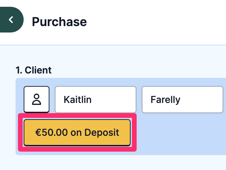Viewport: 226px width, 170px height.
Task: Use the client's €50.00 deposit
Action: tap(77, 132)
